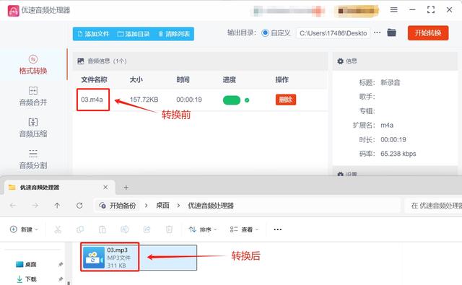Click the bitrate value 65.238 kbps

(x=398, y=154)
